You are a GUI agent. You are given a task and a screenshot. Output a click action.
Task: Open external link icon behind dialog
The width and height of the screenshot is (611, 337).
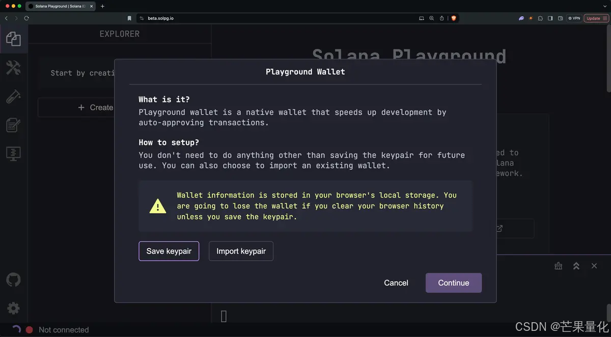pos(499,228)
